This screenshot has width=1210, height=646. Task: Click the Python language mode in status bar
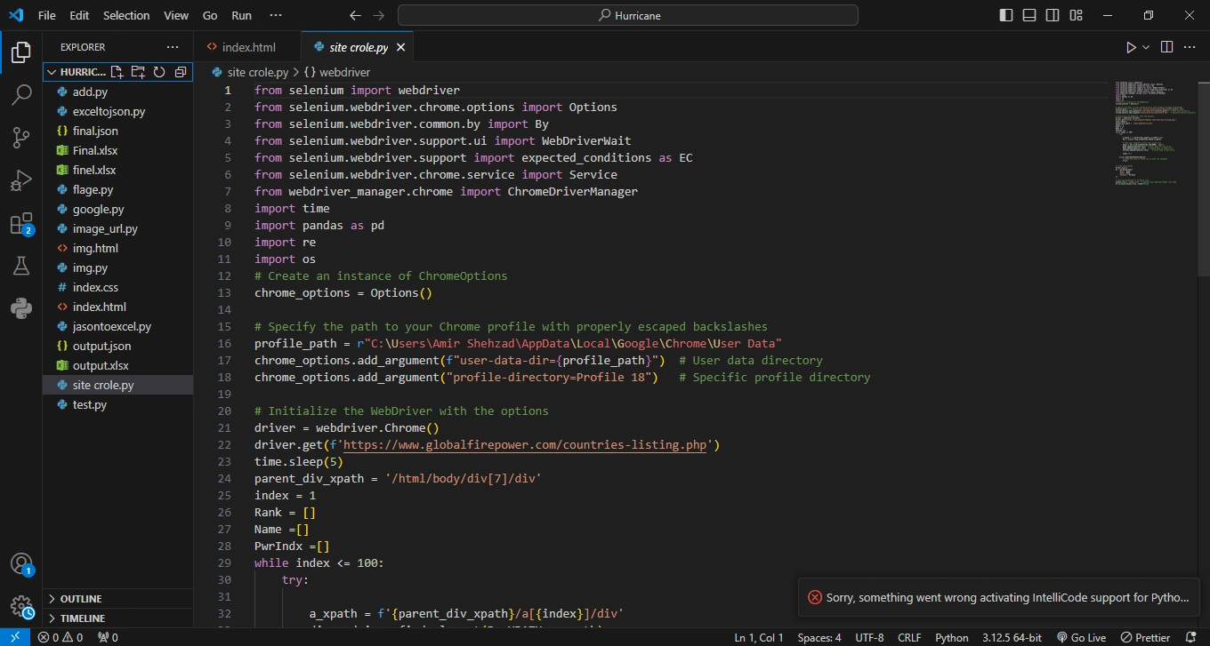(951, 637)
